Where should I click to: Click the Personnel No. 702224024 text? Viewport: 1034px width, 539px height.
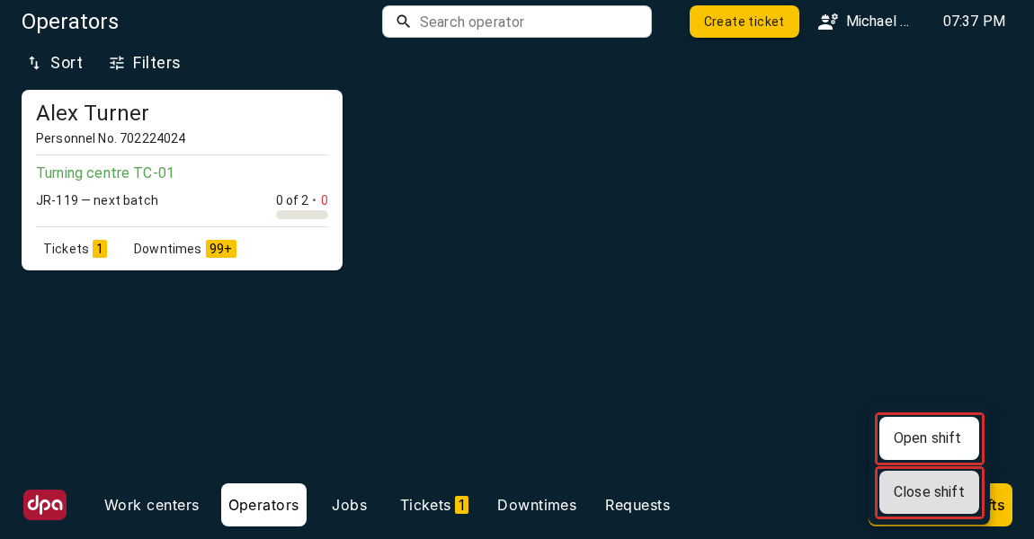[x=111, y=138]
